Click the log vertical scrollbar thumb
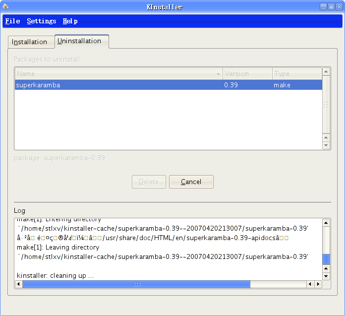The height and width of the screenshot is (316, 345). click(x=326, y=259)
